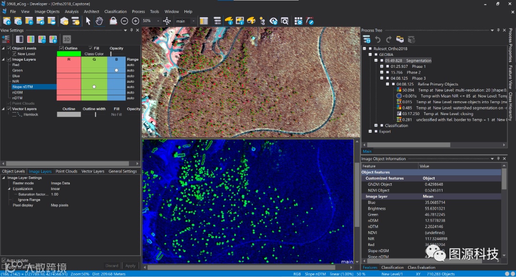Uncheck the New Level checkbox
This screenshot has height=277, width=516.
(14, 54)
